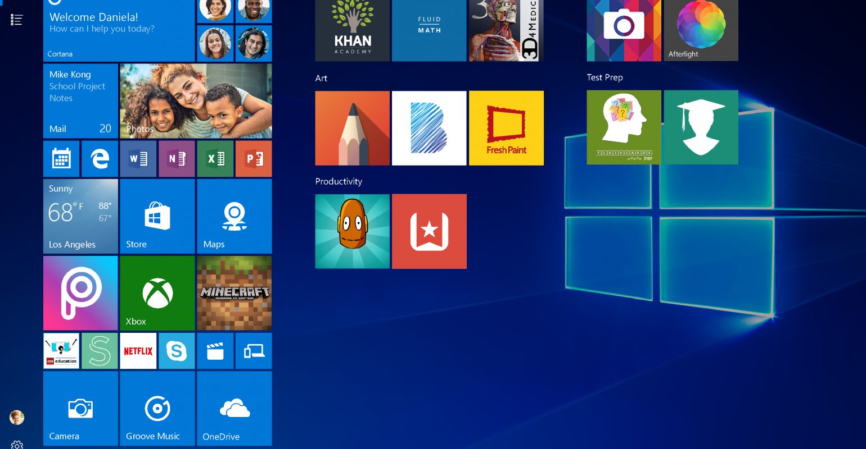Open the user account avatar

[17, 418]
